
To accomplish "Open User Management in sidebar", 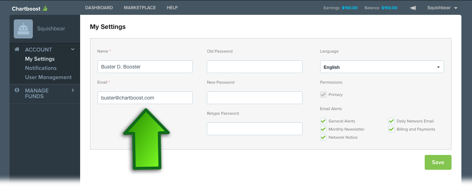I will coord(48,77).
